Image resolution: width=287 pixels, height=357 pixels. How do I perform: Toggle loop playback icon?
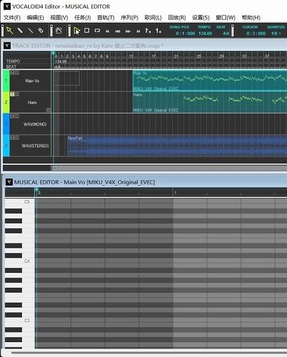97,30
